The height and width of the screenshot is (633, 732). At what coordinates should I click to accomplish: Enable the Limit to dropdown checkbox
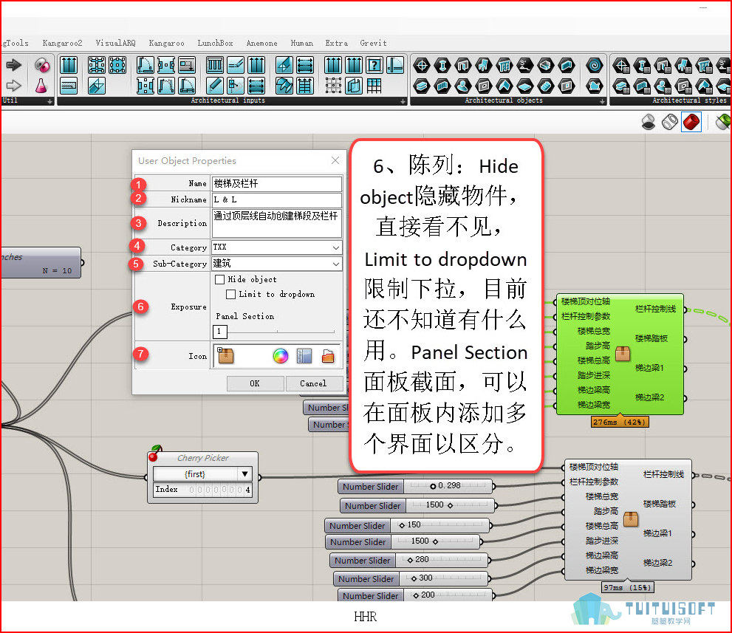coord(230,295)
